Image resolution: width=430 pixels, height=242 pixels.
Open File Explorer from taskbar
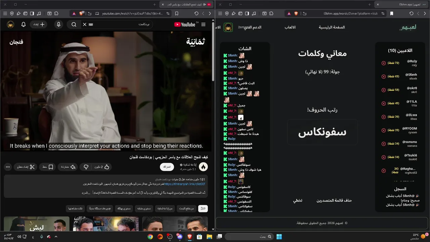click(209, 237)
